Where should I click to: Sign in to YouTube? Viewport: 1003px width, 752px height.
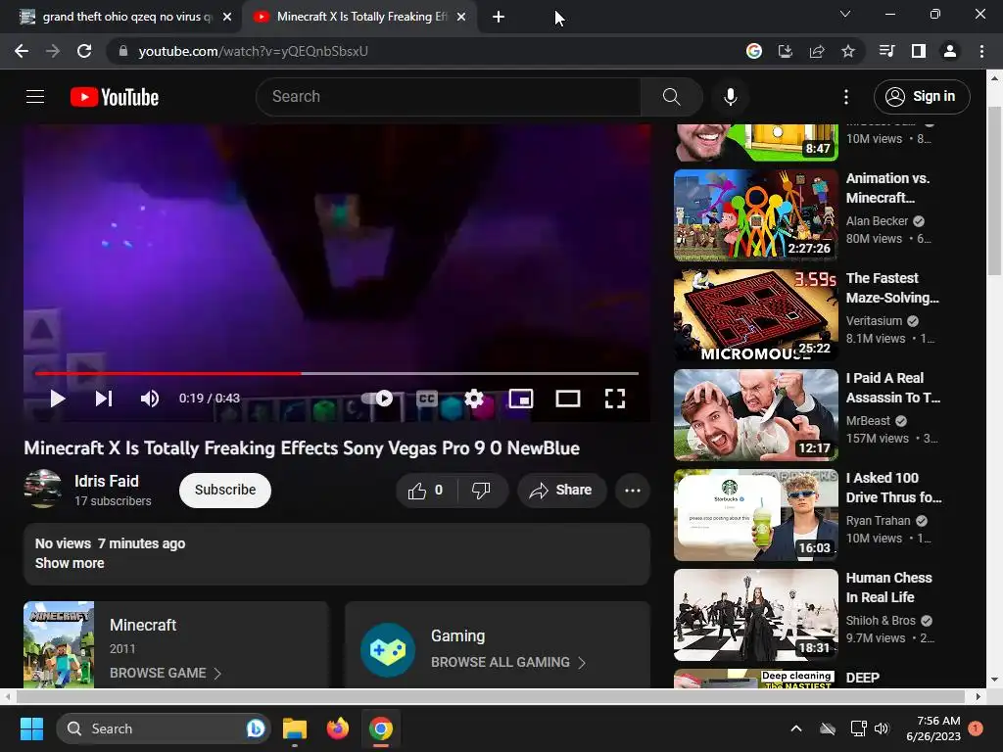pos(921,97)
